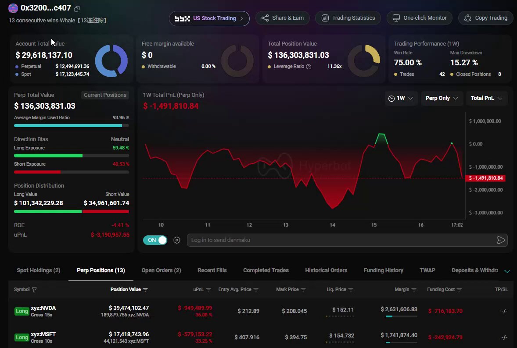This screenshot has width=517, height=348.
Task: Sort by Funding Cost column icon
Action: pos(460,290)
